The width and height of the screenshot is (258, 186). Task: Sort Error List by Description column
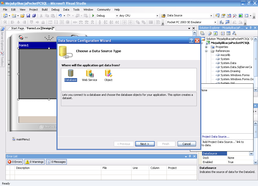click(58, 168)
